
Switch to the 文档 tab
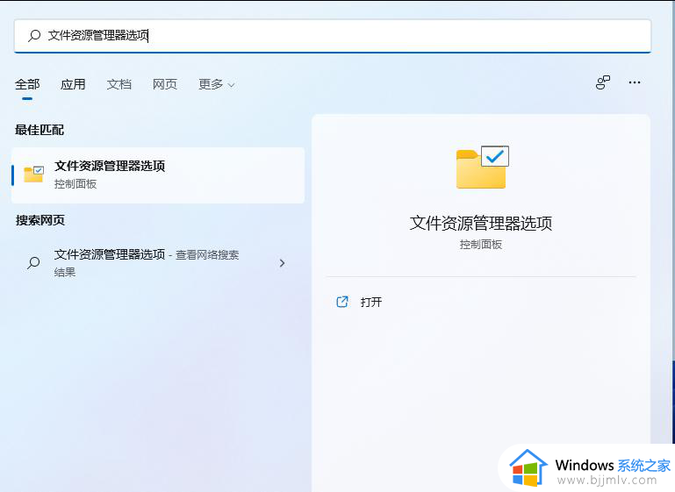pos(118,84)
